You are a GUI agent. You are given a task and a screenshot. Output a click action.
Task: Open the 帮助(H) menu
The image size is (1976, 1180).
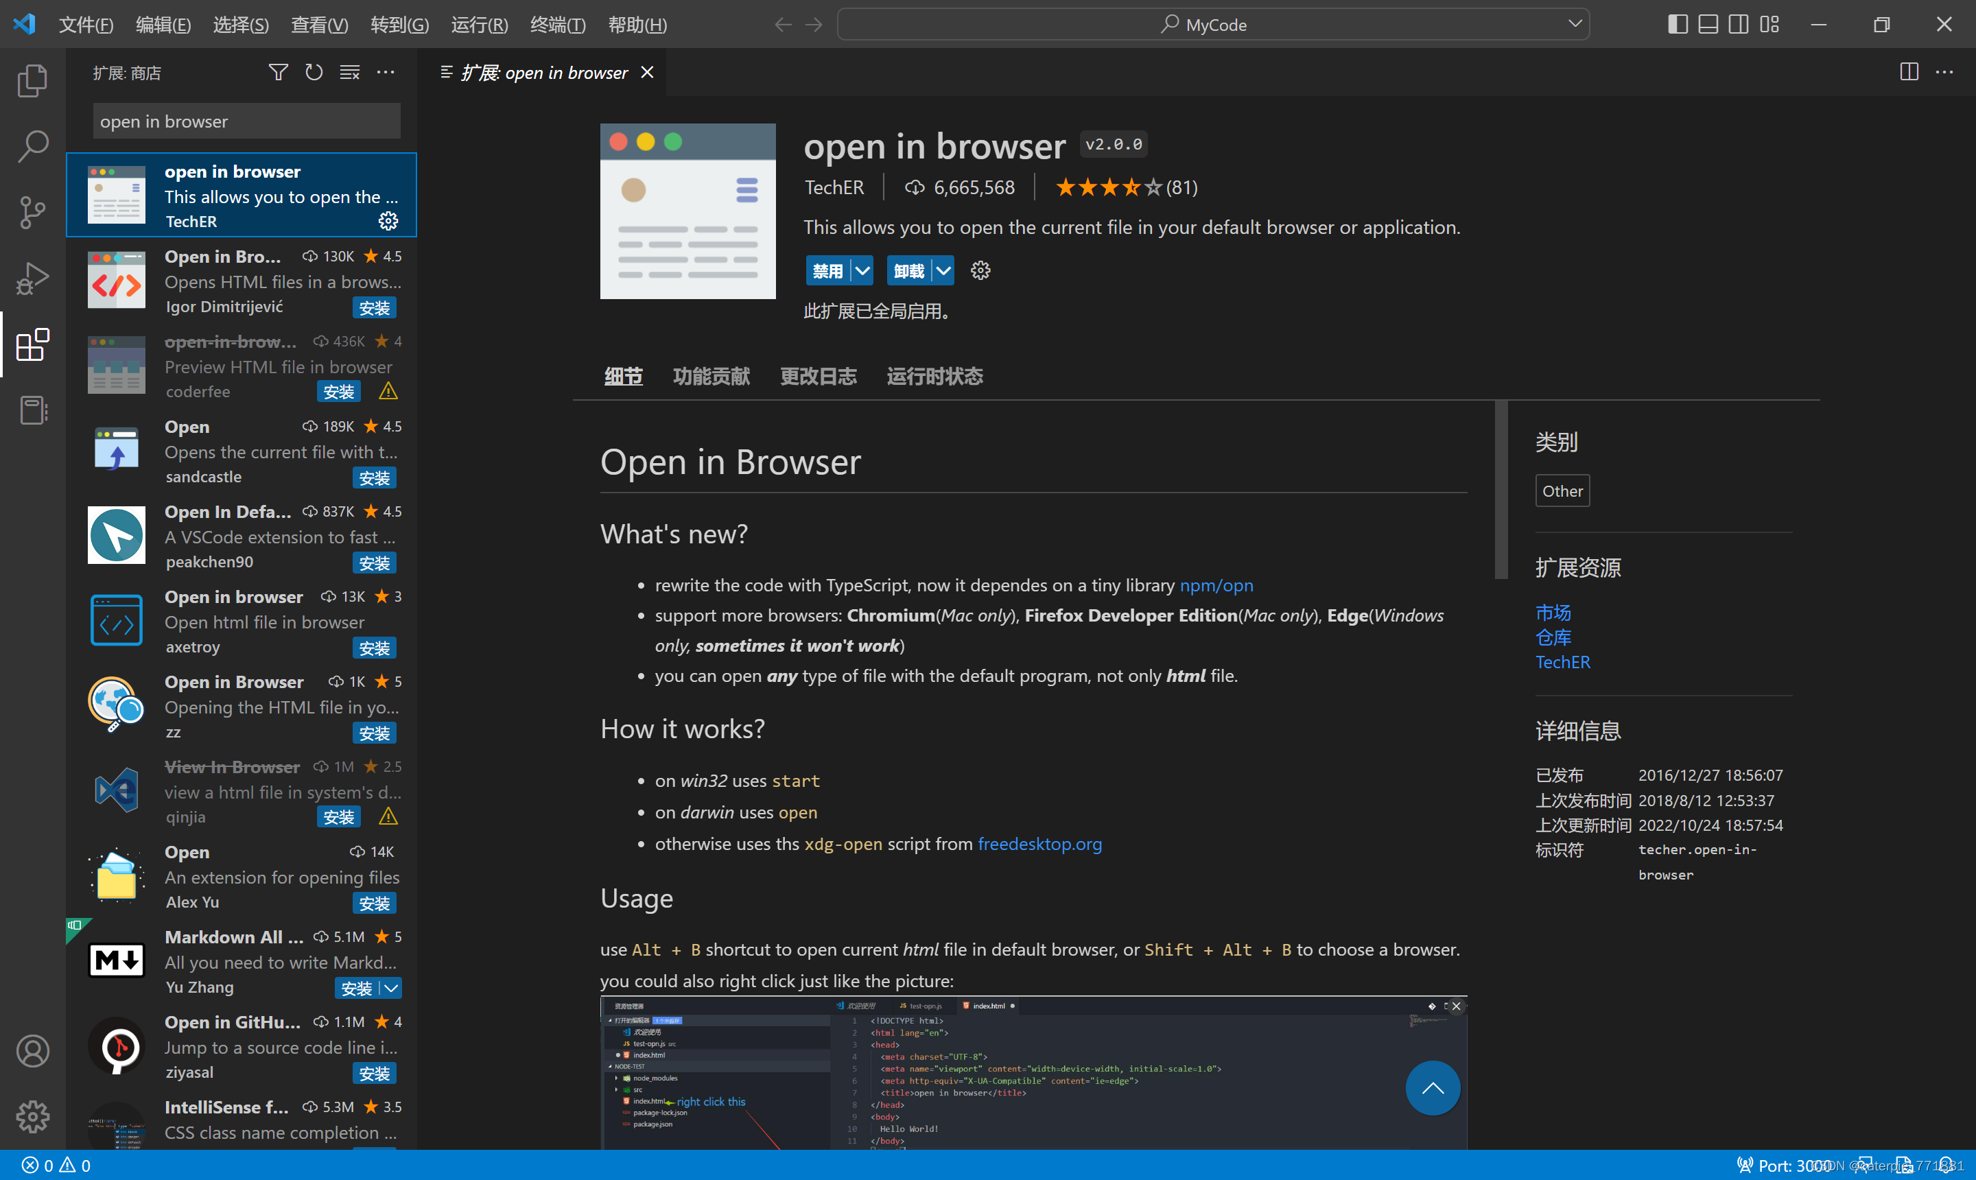pyautogui.click(x=637, y=25)
